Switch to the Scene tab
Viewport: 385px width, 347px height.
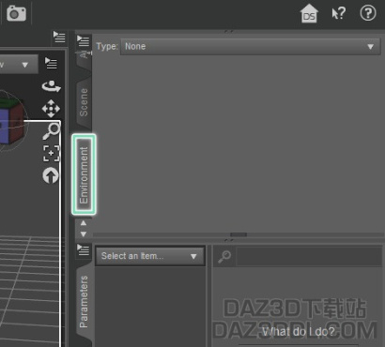click(84, 102)
